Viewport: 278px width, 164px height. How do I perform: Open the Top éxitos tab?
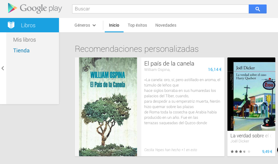tap(137, 25)
